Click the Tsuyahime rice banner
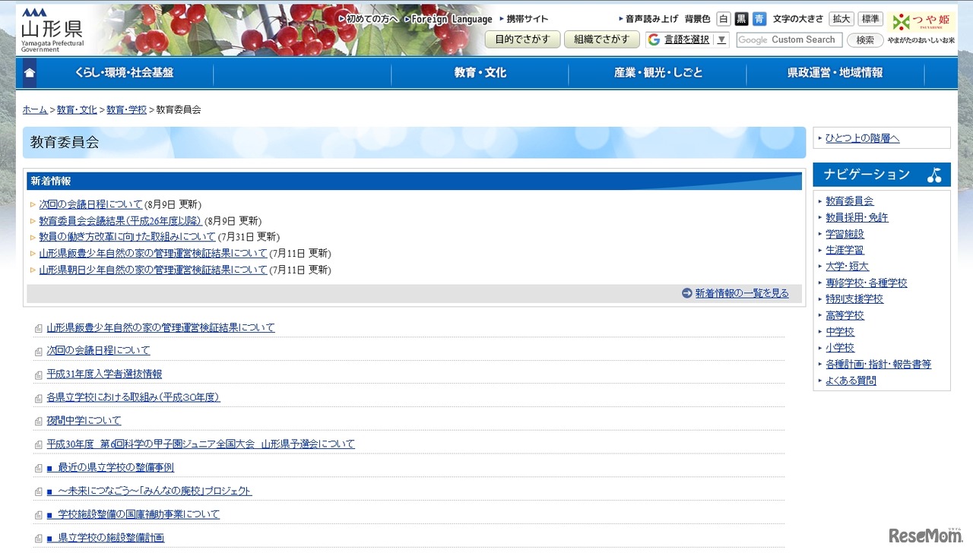The image size is (973, 553). coord(922,28)
